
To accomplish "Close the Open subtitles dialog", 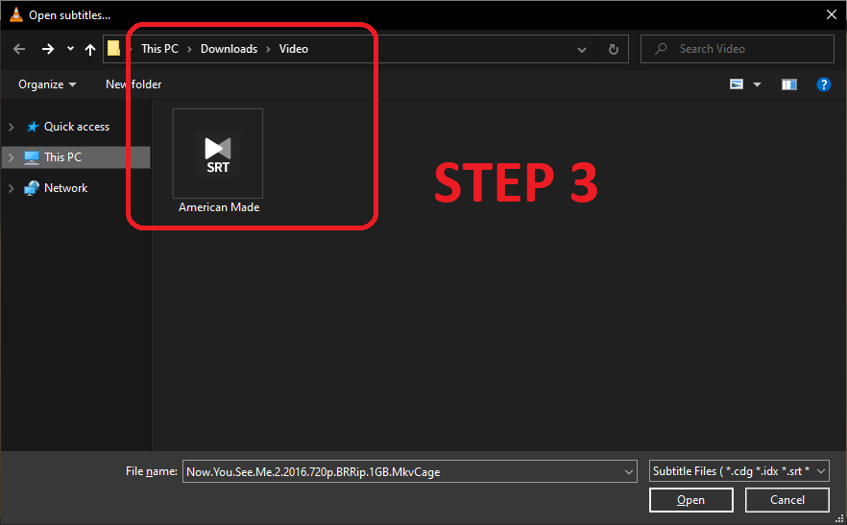I will pos(832,14).
